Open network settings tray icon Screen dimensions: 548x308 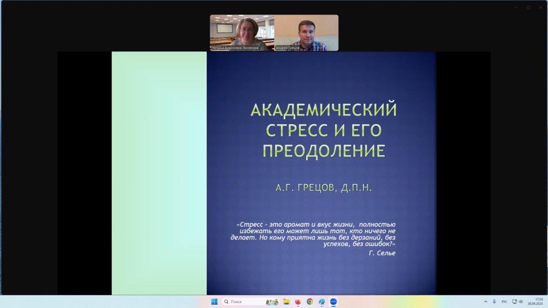pos(514,302)
